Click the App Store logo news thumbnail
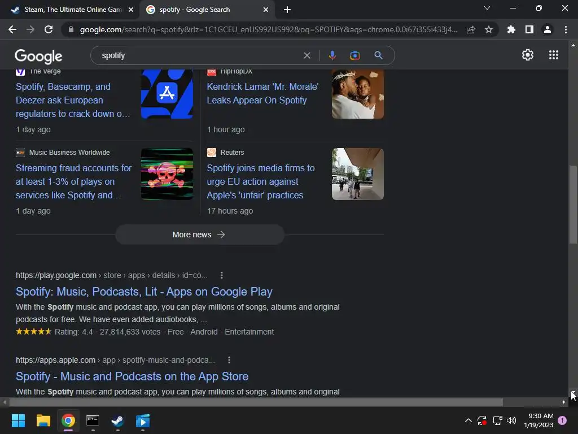This screenshot has height=434, width=578. 167,94
